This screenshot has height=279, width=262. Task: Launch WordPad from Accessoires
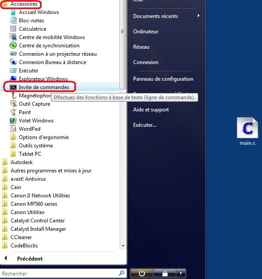pos(29,129)
